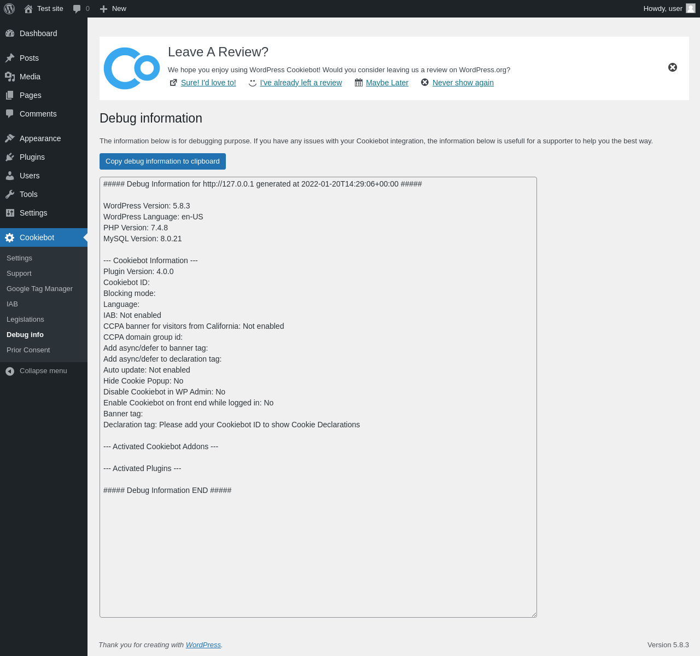Go to Media in sidebar
700x656 pixels.
tap(44, 77)
